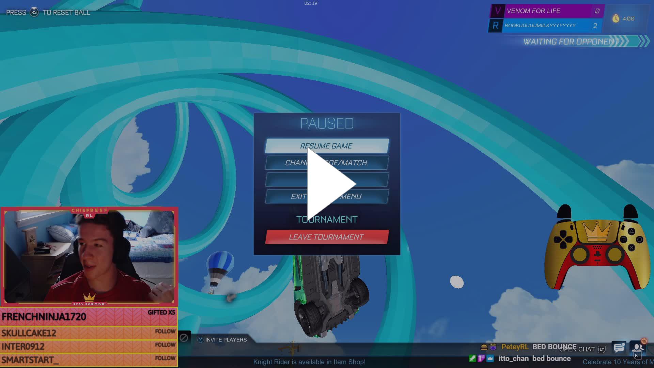
Task: Click the chat messages icon
Action: [619, 348]
